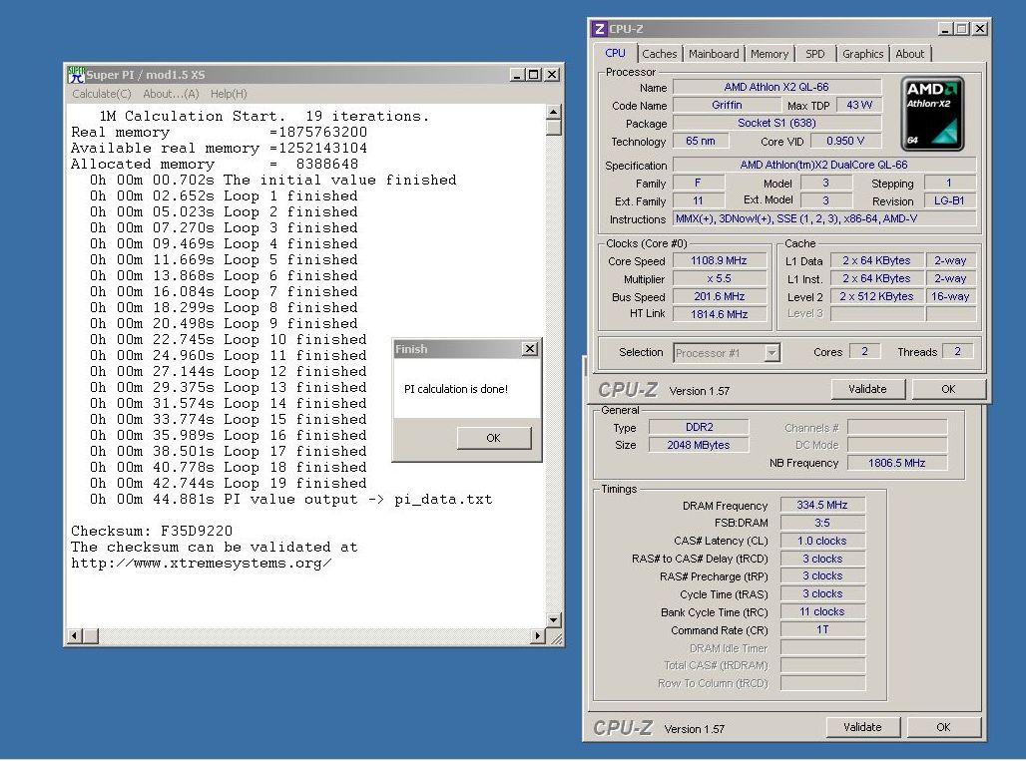Click the 'Loop 19 finished' line in Super PI
This screenshot has width=1026, height=761.
coord(229,483)
